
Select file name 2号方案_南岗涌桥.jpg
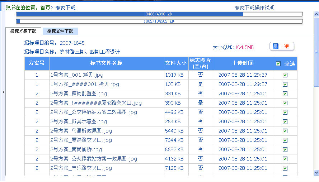pyautogui.click(x=76, y=150)
